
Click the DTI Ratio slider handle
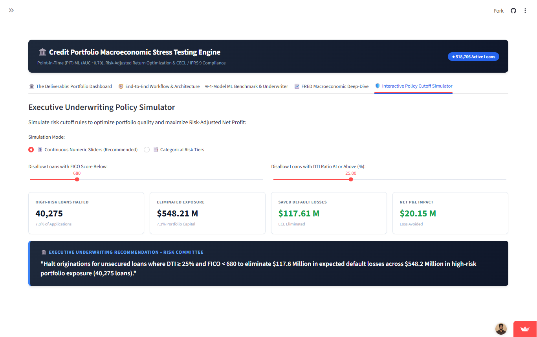coord(351,179)
